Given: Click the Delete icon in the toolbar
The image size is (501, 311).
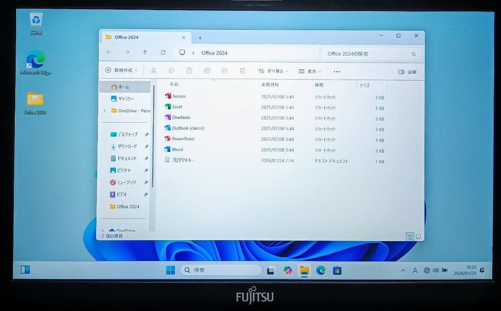Looking at the screenshot, I should (x=242, y=70).
